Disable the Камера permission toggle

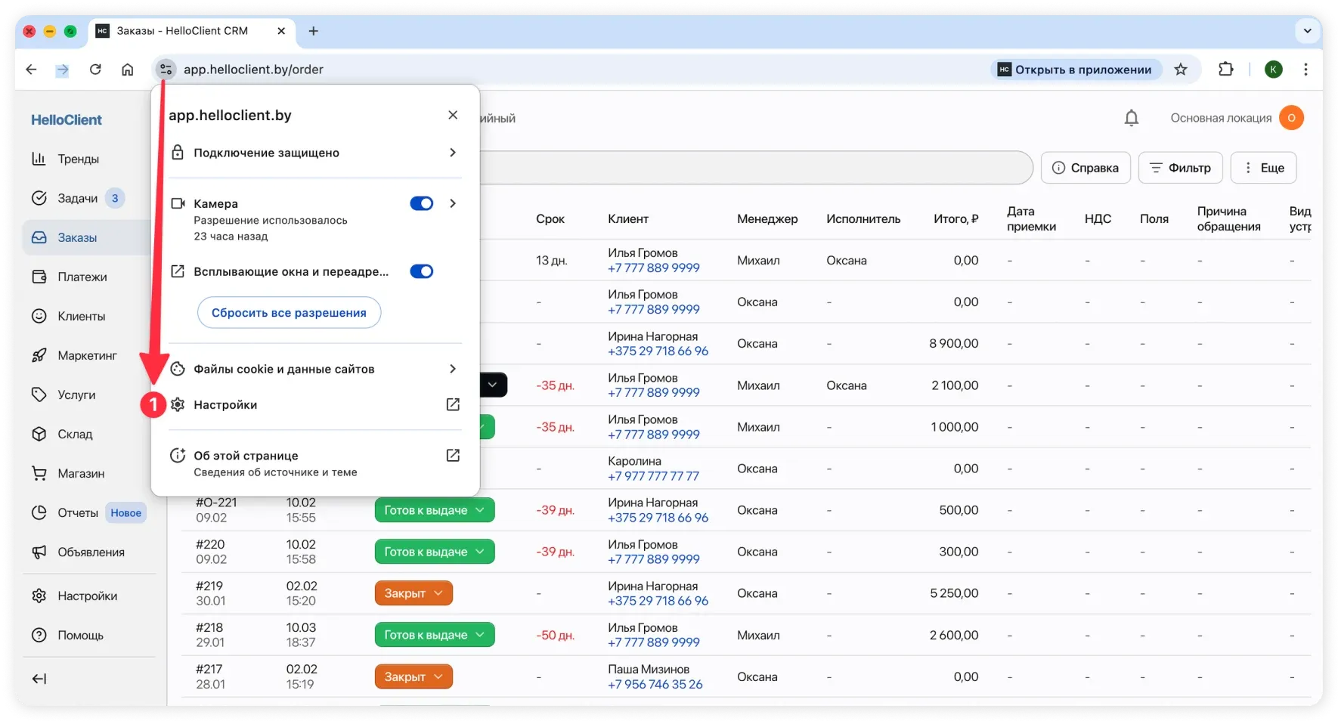point(421,203)
